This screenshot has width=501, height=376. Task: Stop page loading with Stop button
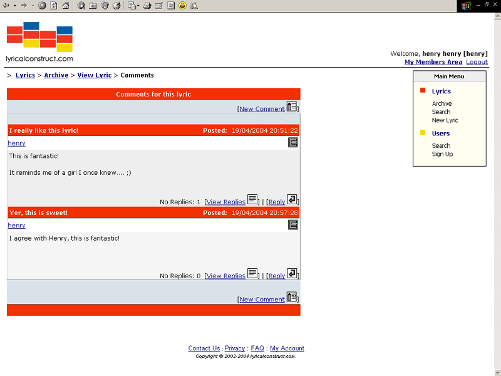tap(42, 6)
